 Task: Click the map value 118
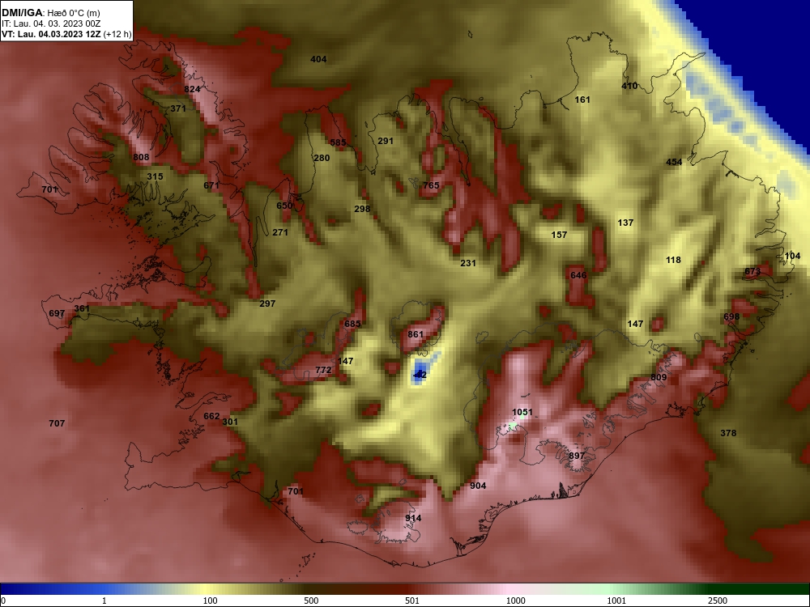pos(673,260)
